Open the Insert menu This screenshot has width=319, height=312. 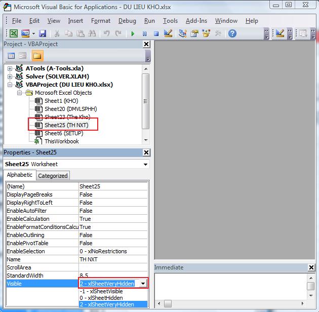click(75, 21)
